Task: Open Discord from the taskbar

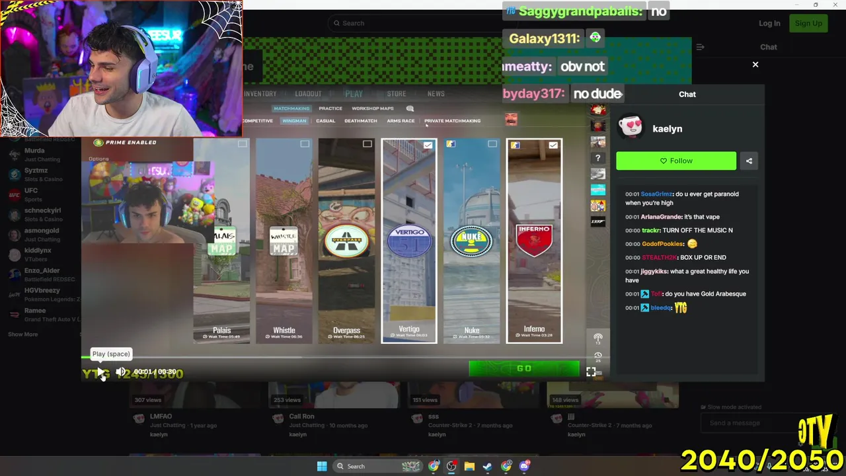Action: (x=525, y=466)
